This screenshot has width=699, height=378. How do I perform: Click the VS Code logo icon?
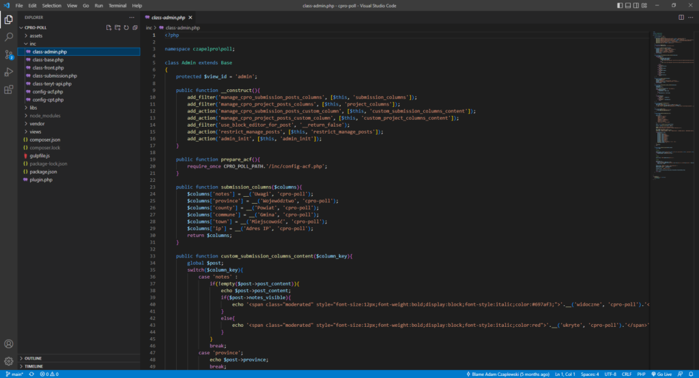pos(6,5)
